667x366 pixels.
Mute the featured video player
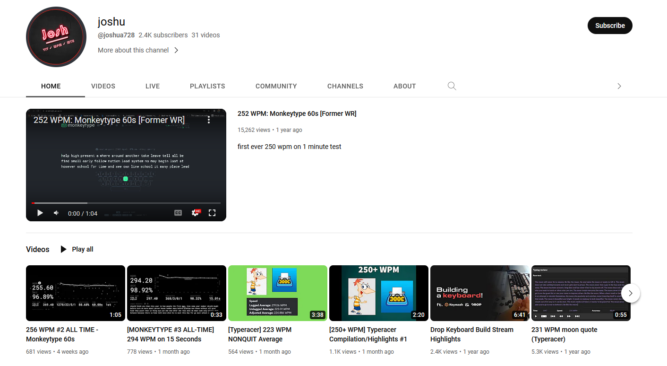(x=56, y=213)
